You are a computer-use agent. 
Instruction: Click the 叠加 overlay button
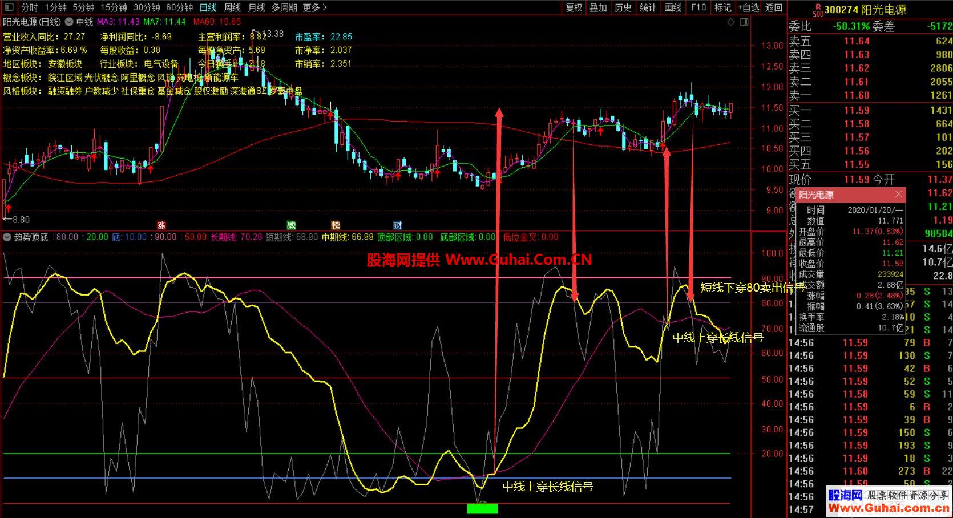[x=599, y=7]
